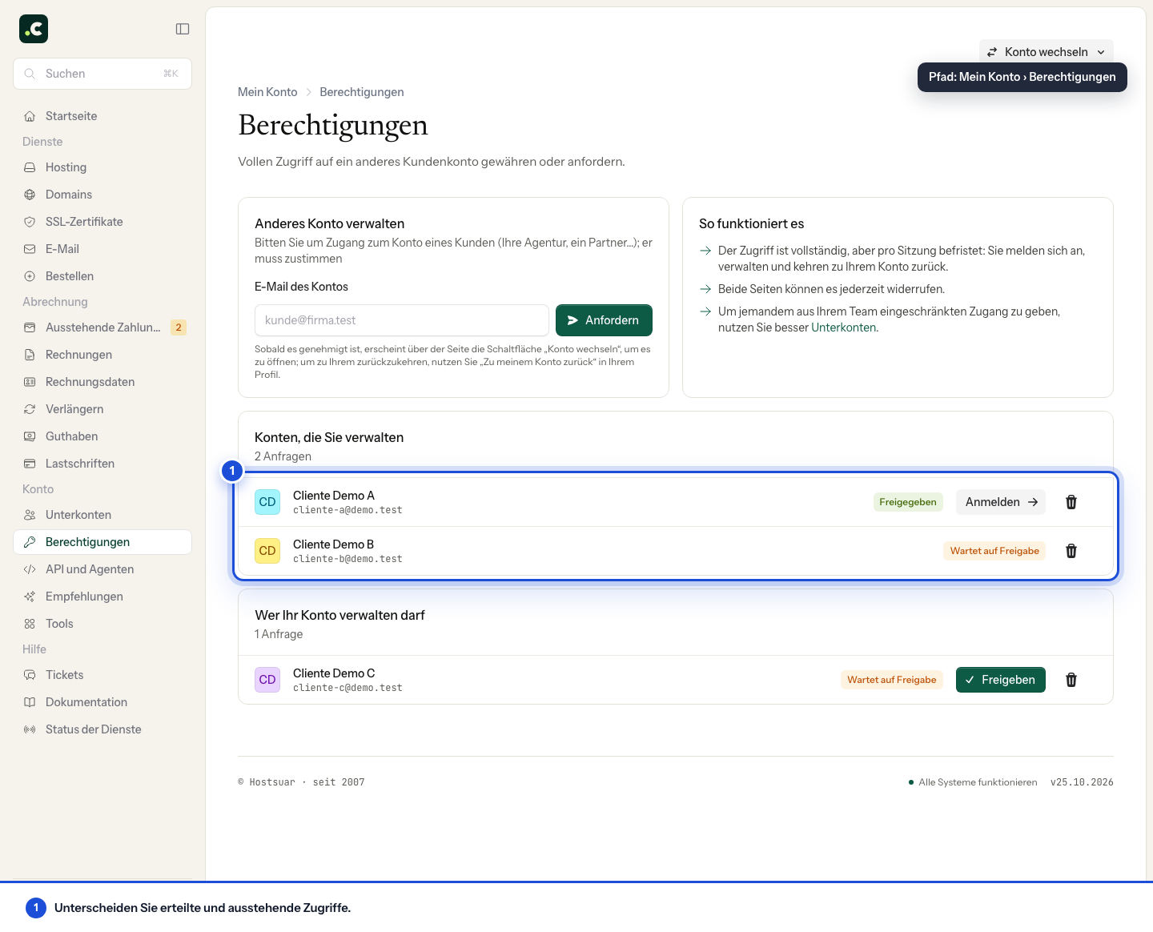Open E-Mail services
Viewport: 1153px width, 932px height.
[x=102, y=249]
